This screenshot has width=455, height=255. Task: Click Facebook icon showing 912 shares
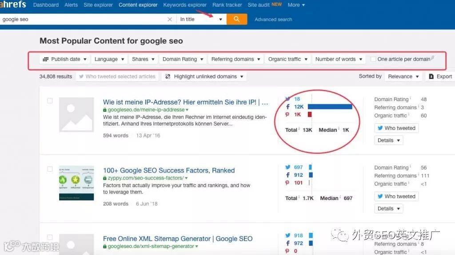click(x=287, y=175)
